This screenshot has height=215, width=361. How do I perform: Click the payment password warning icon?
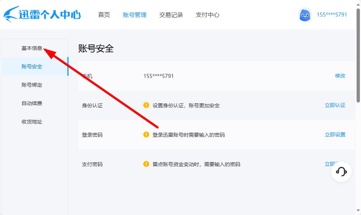(x=146, y=164)
